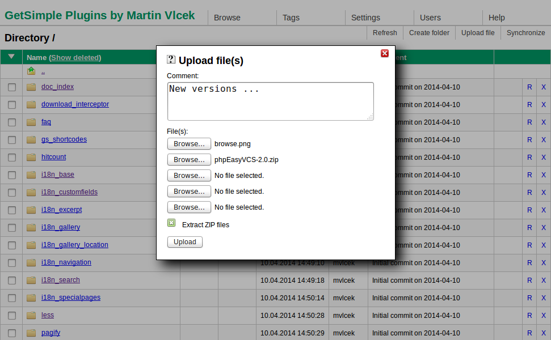Open the select-all triangle dropdown in header

[x=11, y=57]
